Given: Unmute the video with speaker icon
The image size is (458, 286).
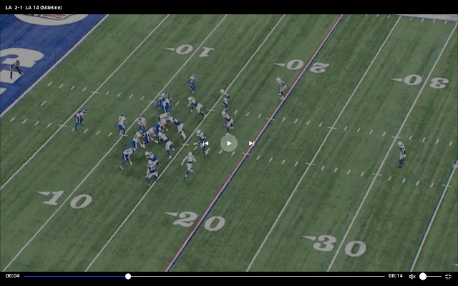Looking at the screenshot, I should tap(412, 277).
